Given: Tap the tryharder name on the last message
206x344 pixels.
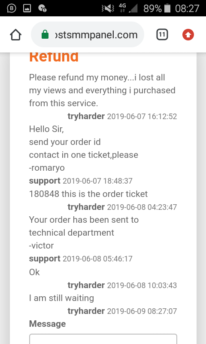Looking at the screenshot, I should pos(86,311).
